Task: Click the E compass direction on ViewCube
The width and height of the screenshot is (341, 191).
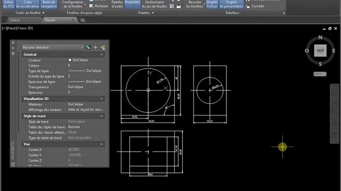Action: tap(334, 51)
